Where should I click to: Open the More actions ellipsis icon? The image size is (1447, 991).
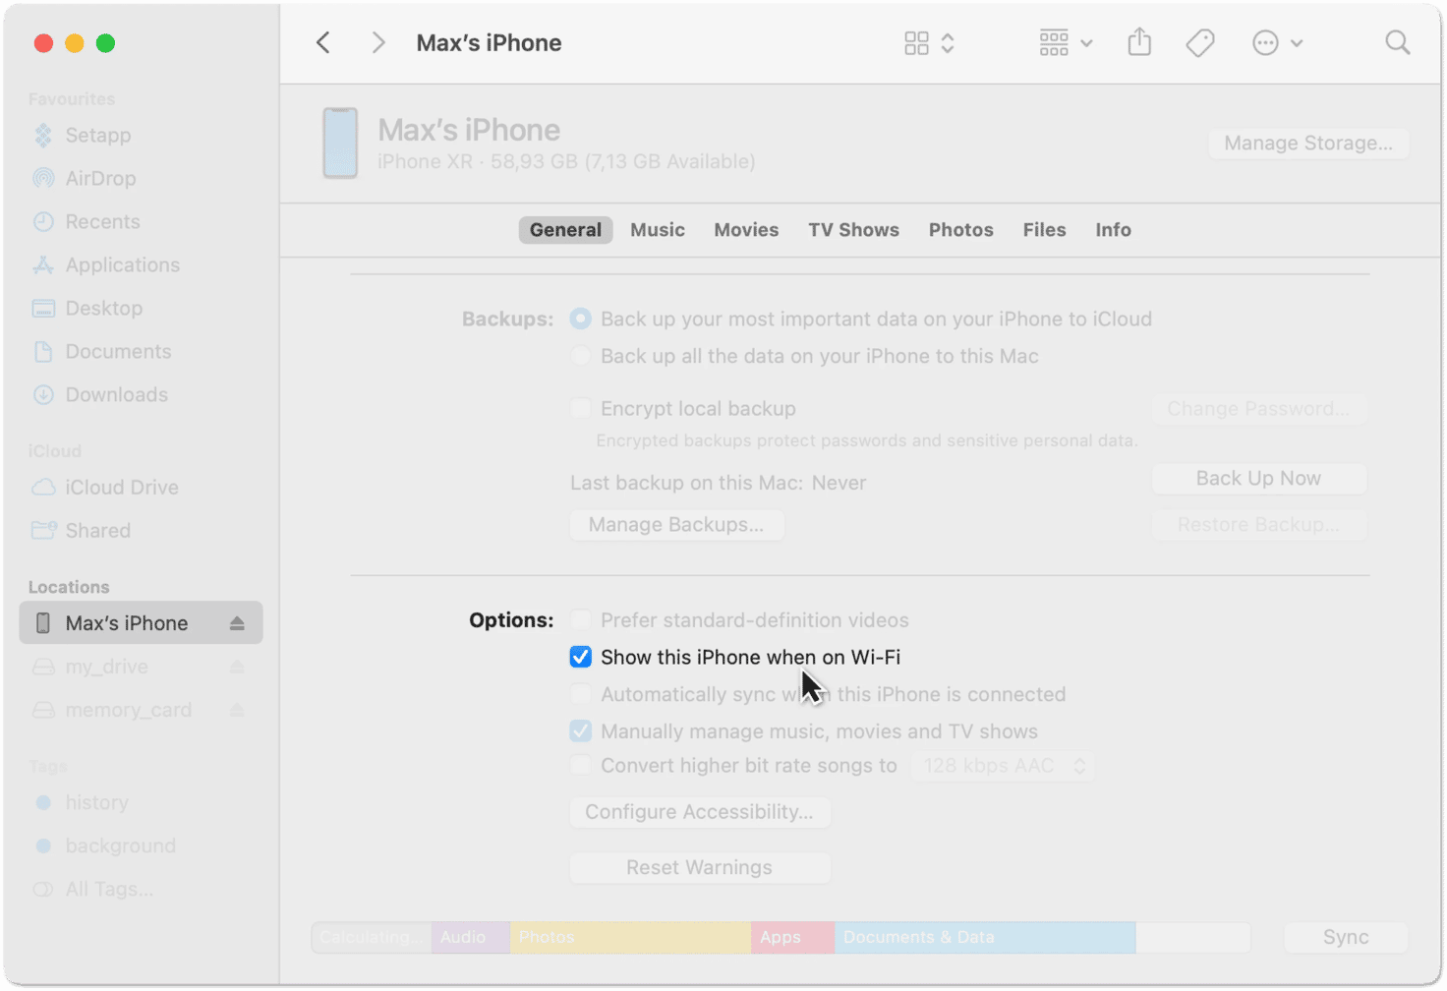[1265, 43]
